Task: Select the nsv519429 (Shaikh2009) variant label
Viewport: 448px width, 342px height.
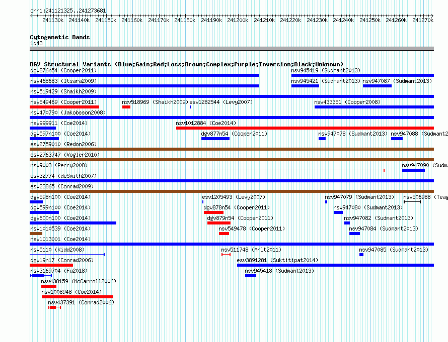Action: (x=63, y=91)
